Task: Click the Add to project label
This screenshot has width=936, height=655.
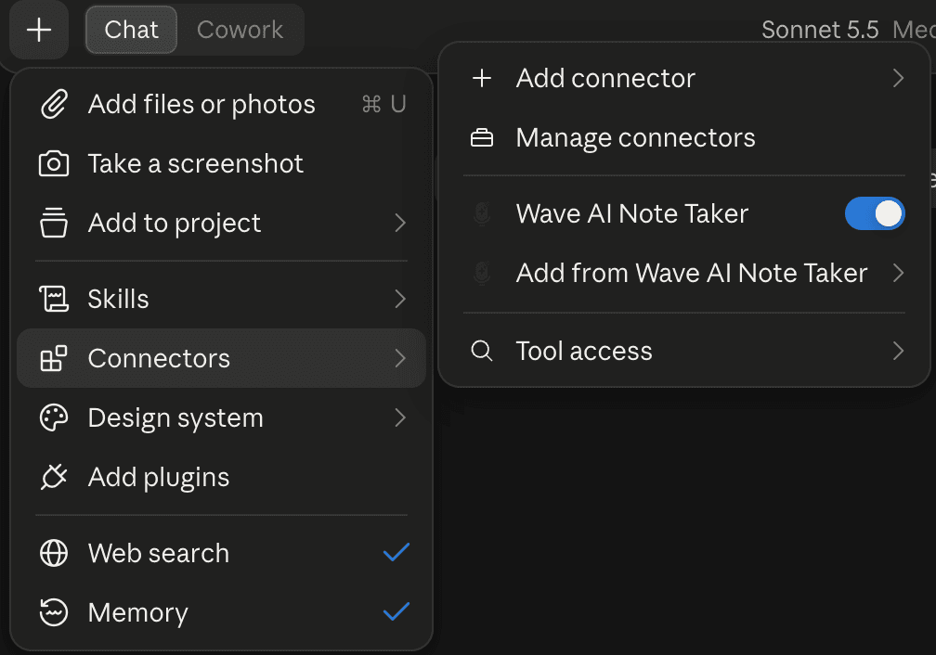Action: (x=175, y=223)
